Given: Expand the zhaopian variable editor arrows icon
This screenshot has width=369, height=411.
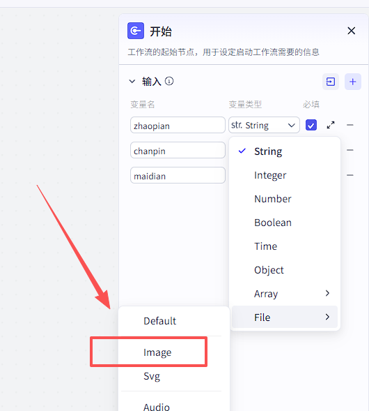Looking at the screenshot, I should (331, 125).
